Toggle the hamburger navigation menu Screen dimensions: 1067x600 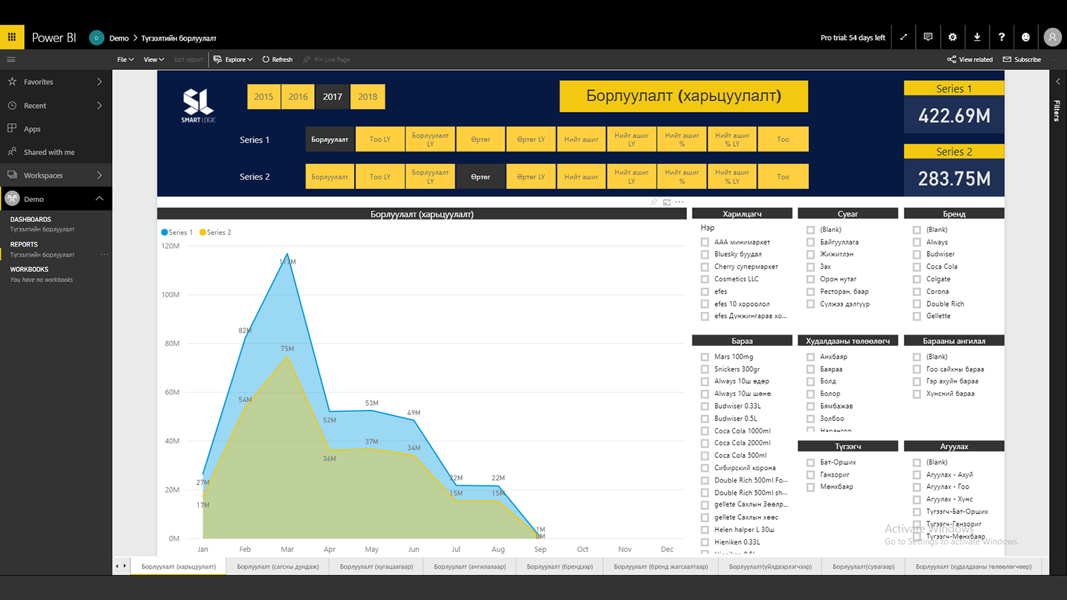pos(11,59)
